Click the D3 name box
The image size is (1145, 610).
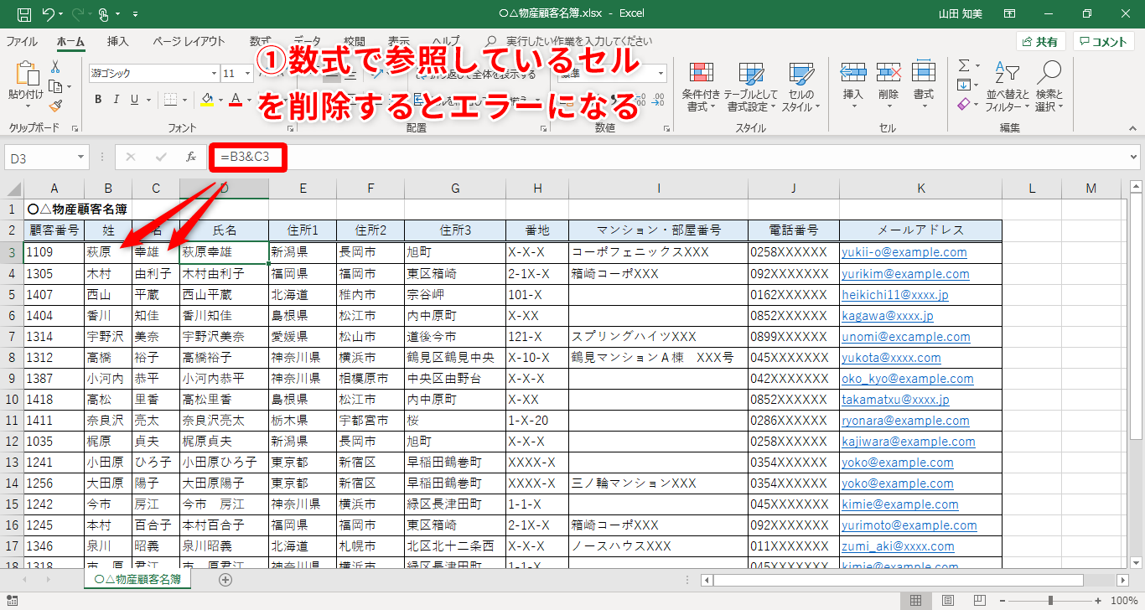click(x=39, y=157)
